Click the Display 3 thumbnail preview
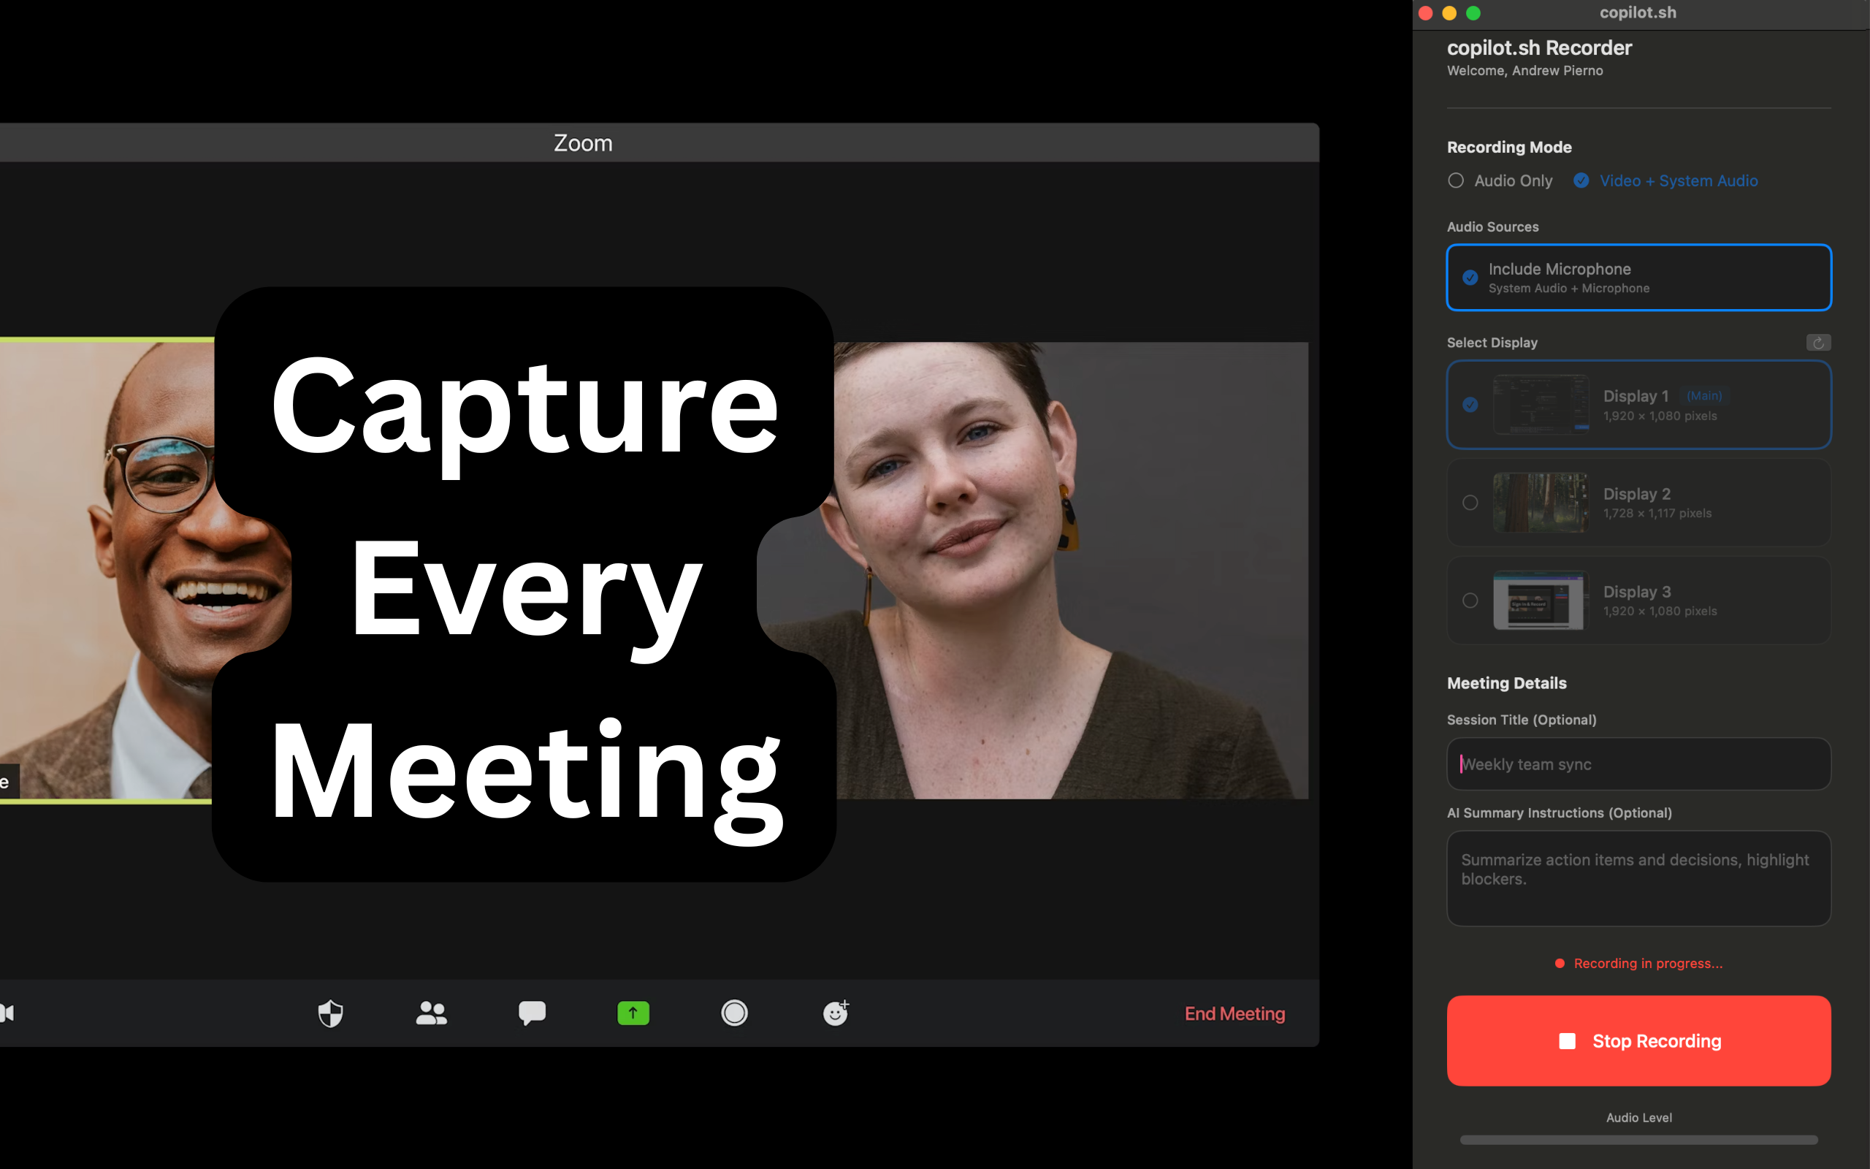The image size is (1870, 1169). point(1541,600)
